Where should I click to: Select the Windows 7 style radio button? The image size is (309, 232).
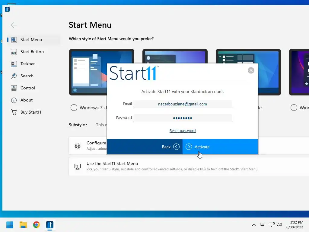(x=74, y=108)
